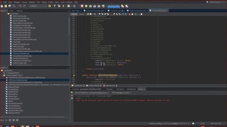Switch to the Services panel tab
Viewport: 227px width, 127px height.
[20, 11]
